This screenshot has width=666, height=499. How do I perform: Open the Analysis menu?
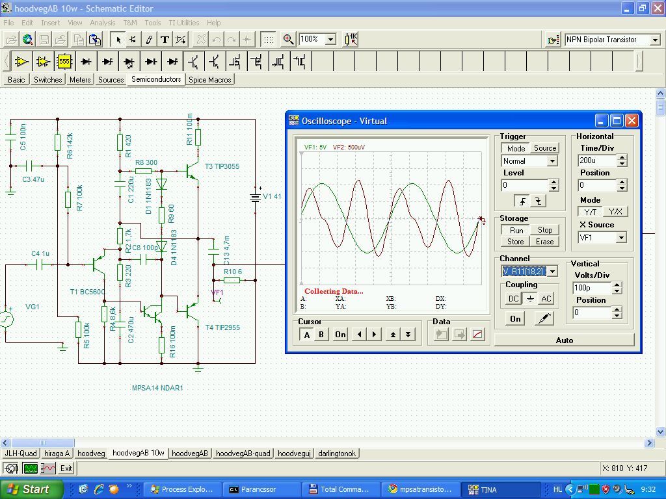coord(102,23)
